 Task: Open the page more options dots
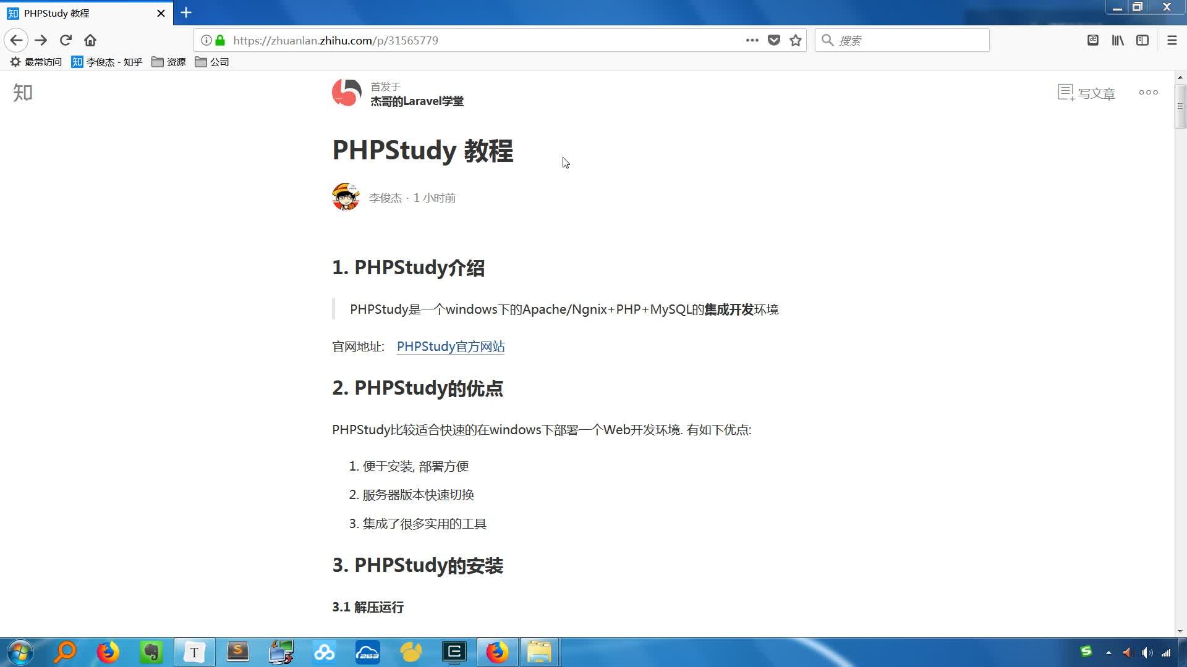point(1149,93)
